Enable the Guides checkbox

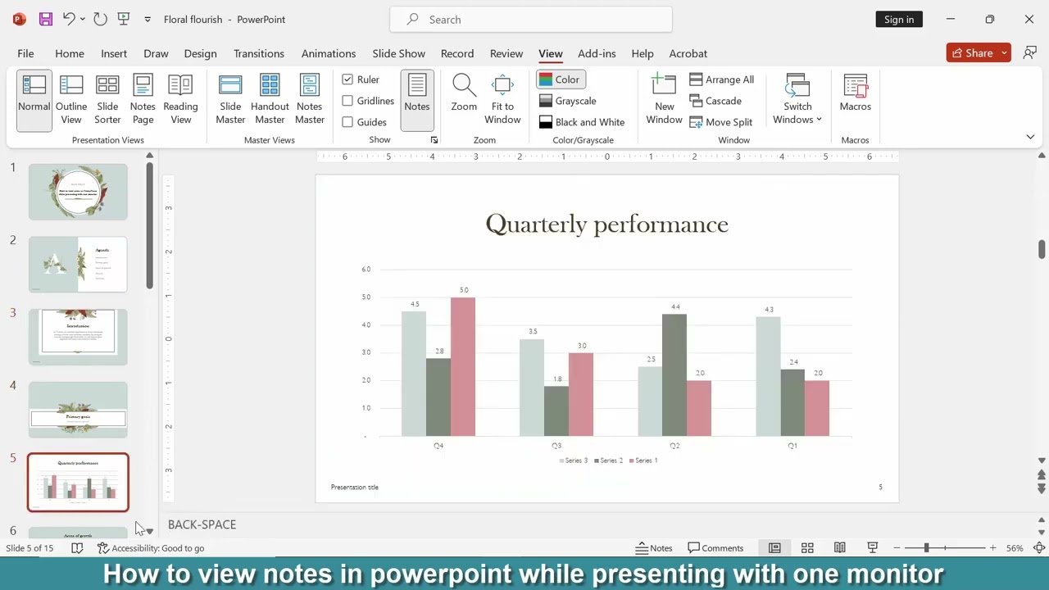[x=347, y=122]
